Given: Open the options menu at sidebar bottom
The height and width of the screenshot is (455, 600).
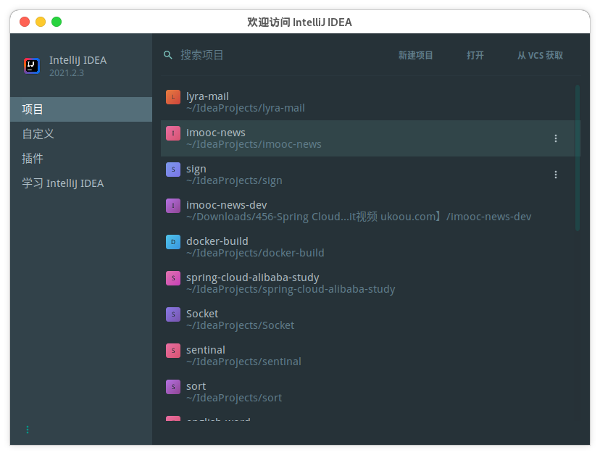Looking at the screenshot, I should click(28, 430).
